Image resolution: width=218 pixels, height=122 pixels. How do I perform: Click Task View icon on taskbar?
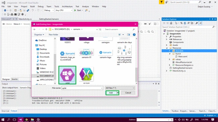(14, 120)
